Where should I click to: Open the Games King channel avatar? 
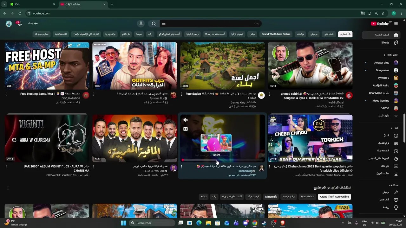(261, 95)
